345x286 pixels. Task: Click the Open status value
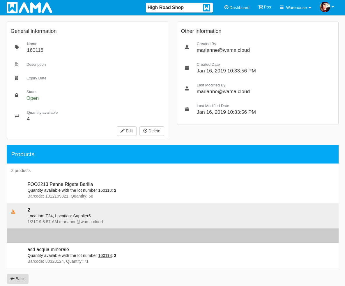click(33, 98)
